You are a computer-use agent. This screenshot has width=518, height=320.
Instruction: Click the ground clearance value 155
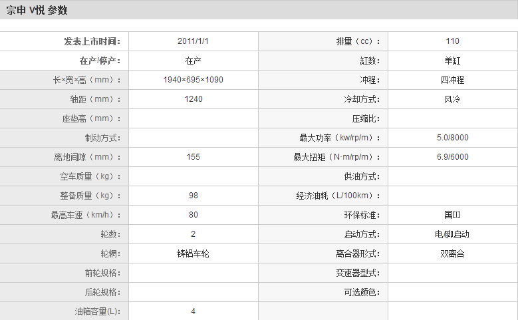[194, 157]
